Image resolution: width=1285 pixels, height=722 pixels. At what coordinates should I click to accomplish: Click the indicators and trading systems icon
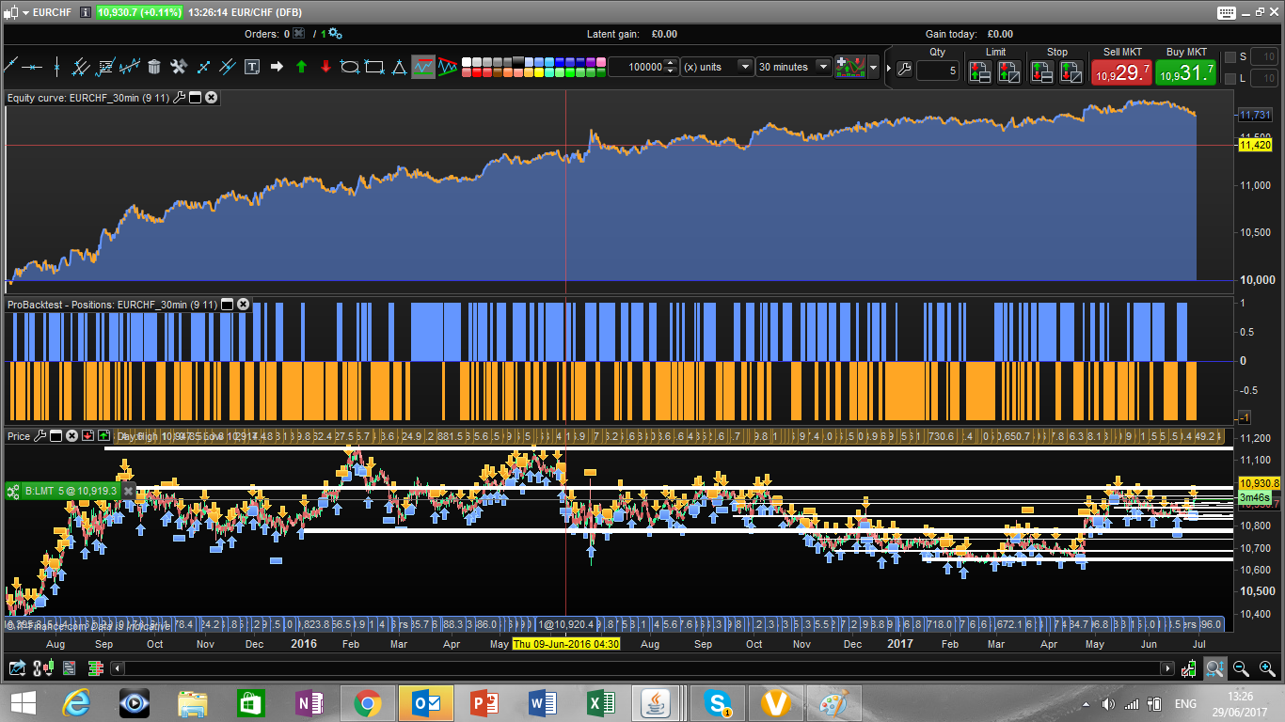pyautogui.click(x=850, y=67)
